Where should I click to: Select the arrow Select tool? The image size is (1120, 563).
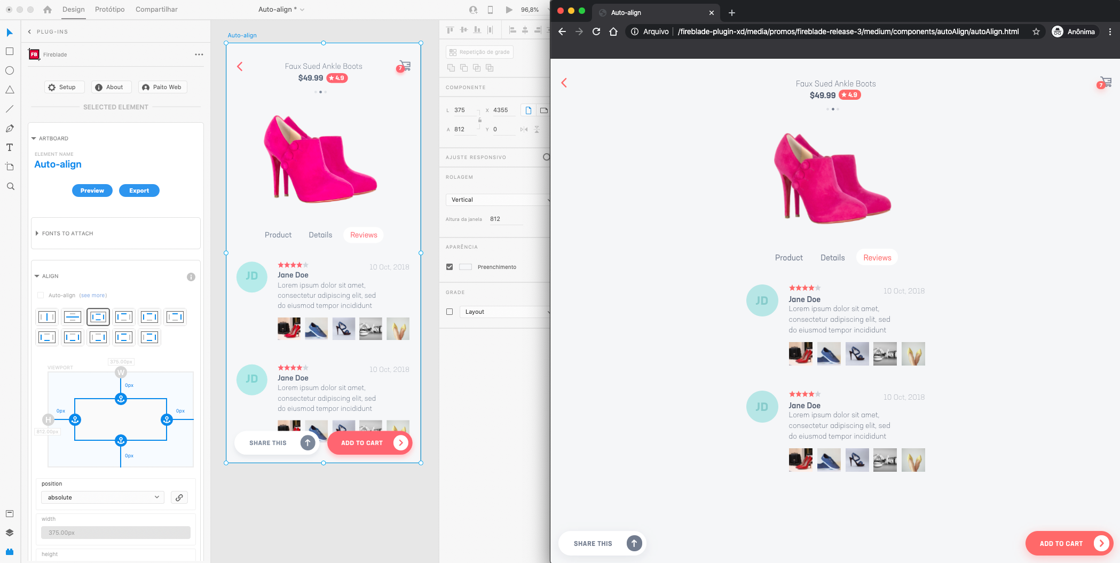pyautogui.click(x=10, y=33)
